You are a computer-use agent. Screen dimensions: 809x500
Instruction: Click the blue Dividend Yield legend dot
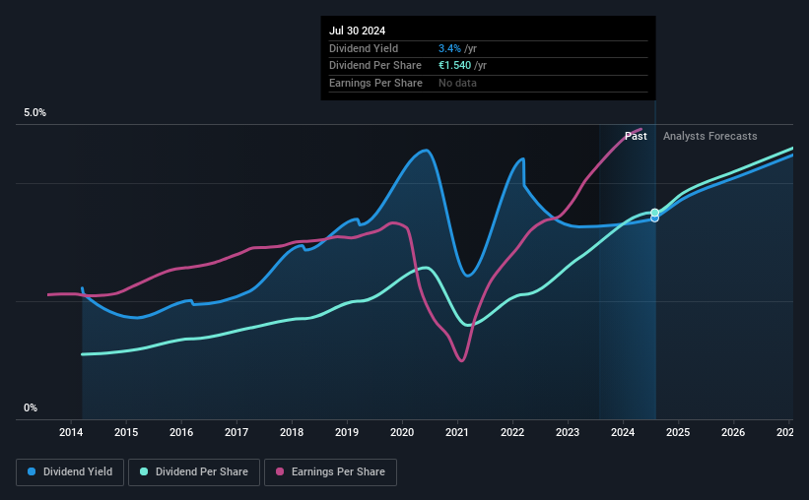[x=32, y=471]
